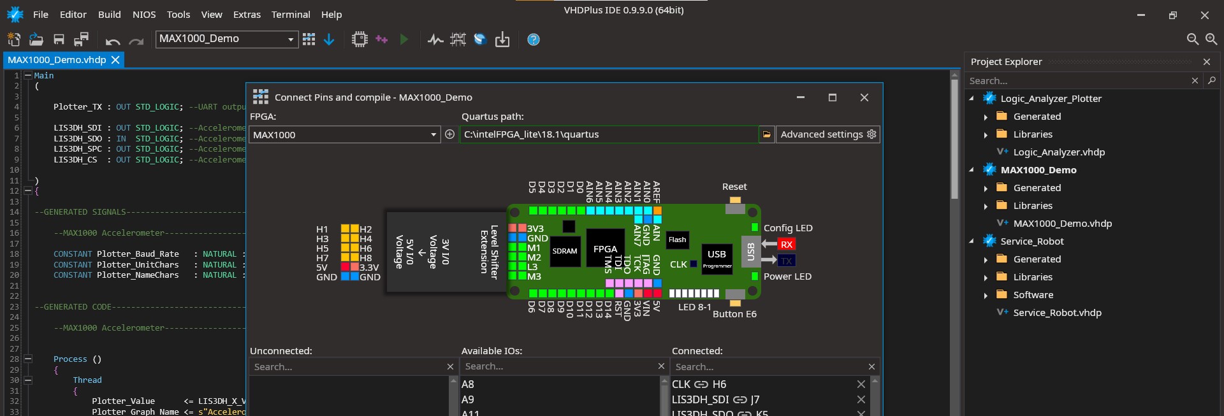Click the Save All icon

81,39
